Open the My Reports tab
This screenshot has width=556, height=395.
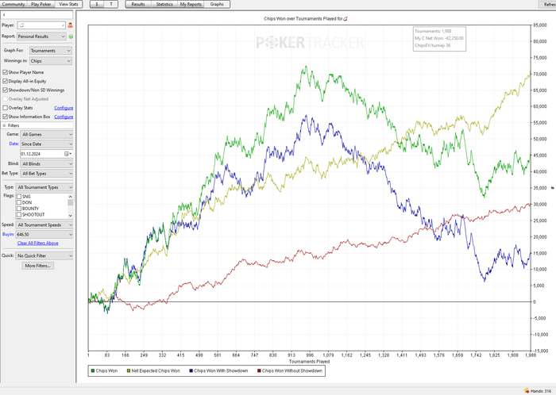[x=191, y=4]
